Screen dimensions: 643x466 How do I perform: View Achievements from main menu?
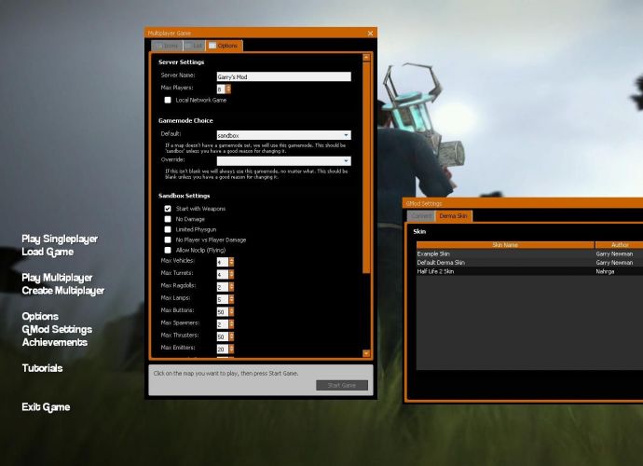coord(55,342)
